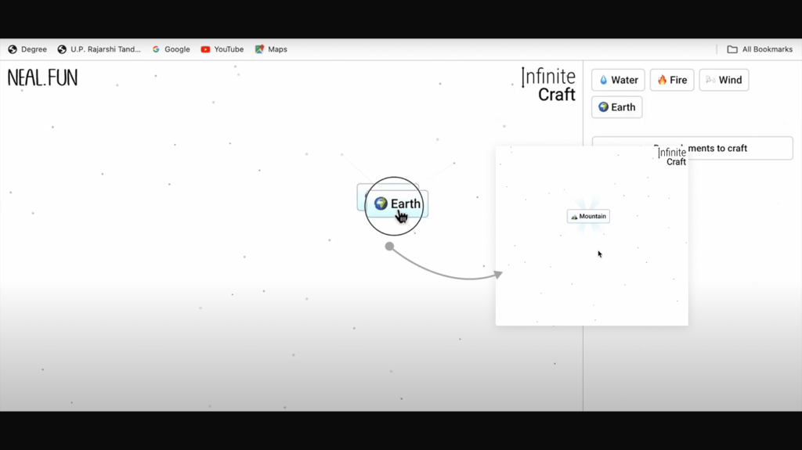The image size is (802, 450).
Task: Click the large Infinite Craft title
Action: pyautogui.click(x=549, y=85)
